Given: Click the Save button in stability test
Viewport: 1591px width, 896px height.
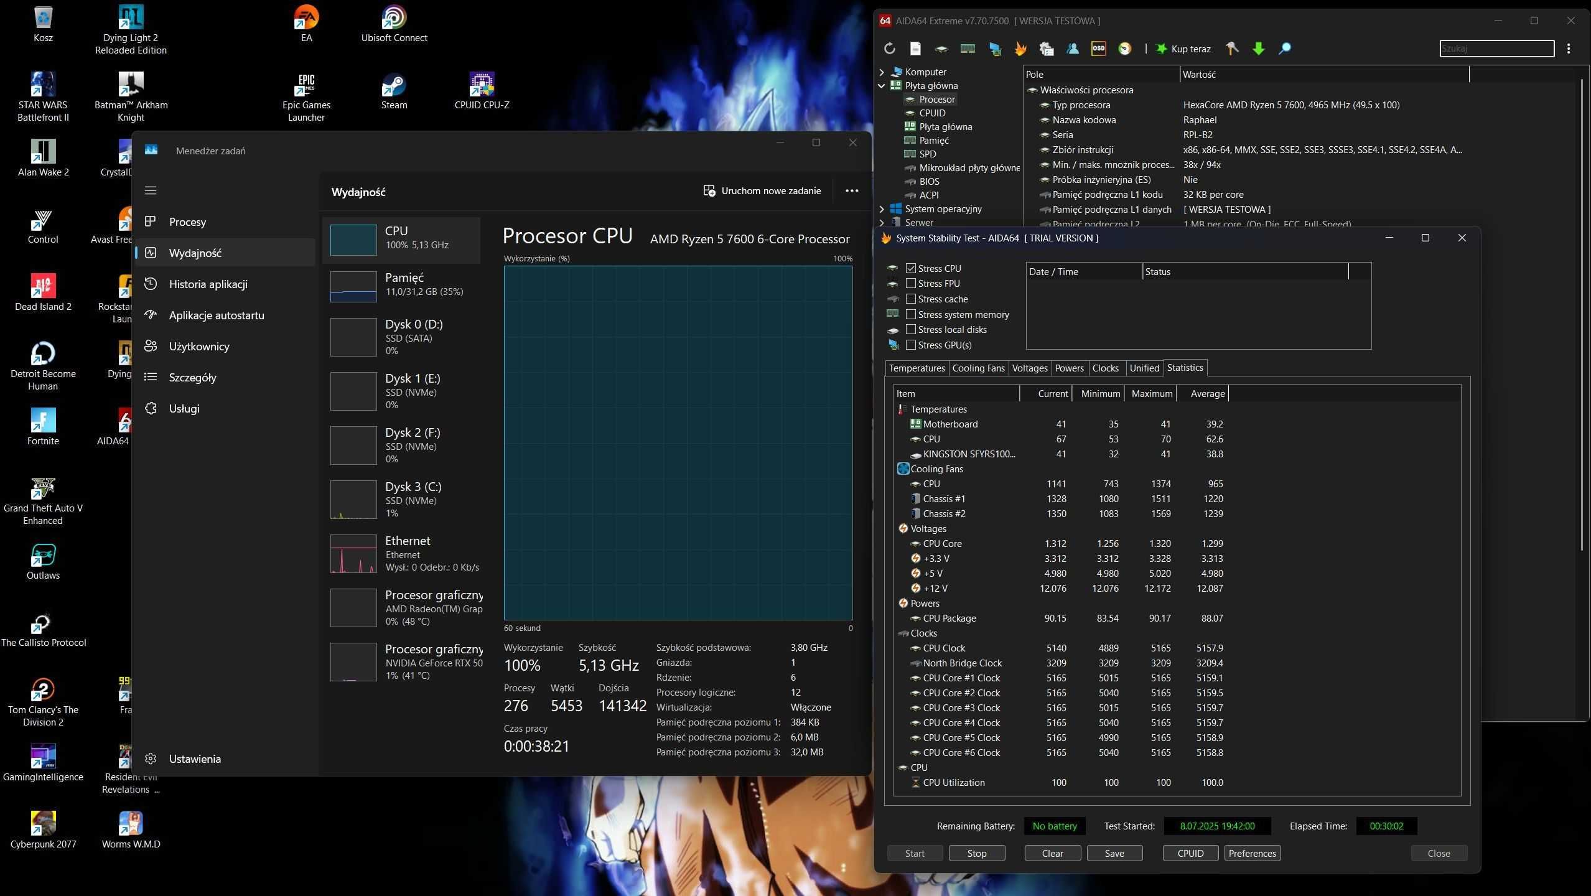Looking at the screenshot, I should point(1114,854).
